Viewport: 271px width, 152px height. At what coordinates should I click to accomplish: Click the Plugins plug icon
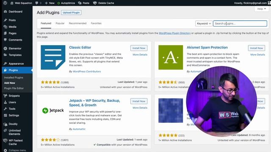(6, 70)
